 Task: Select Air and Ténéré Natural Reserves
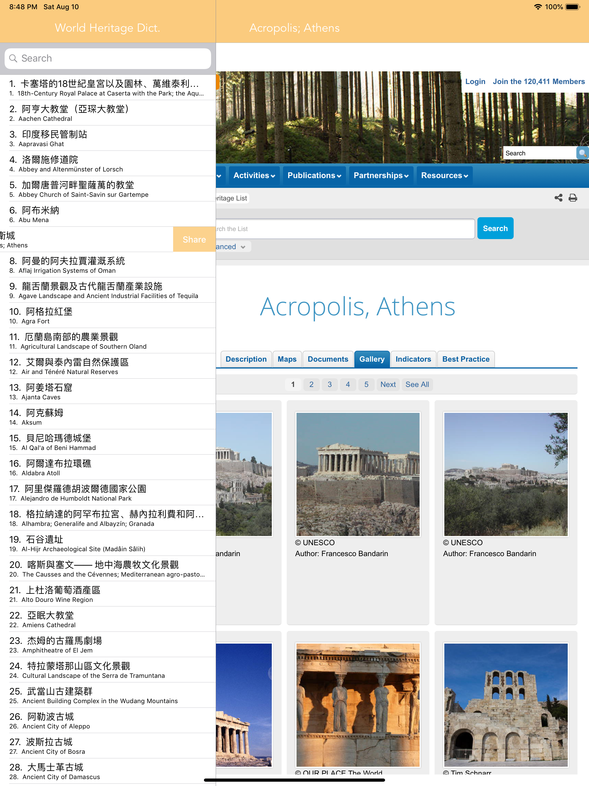coord(108,366)
